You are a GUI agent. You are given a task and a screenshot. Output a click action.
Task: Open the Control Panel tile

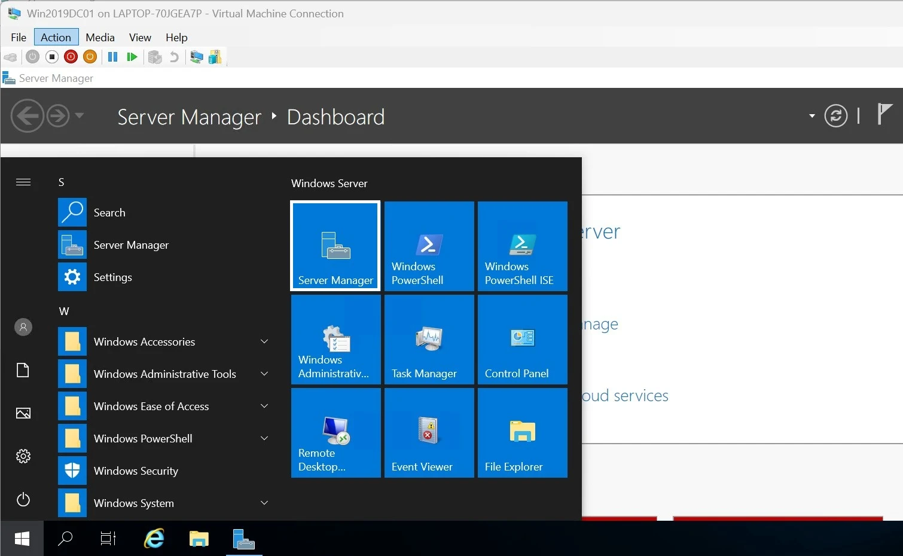tap(522, 339)
